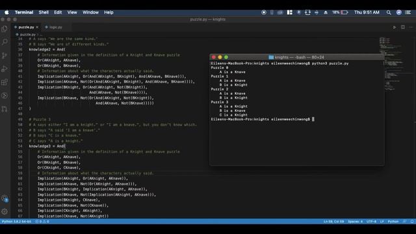416x234 pixels.
Task: Click the knights bash terminal title bar
Action: (x=296, y=57)
